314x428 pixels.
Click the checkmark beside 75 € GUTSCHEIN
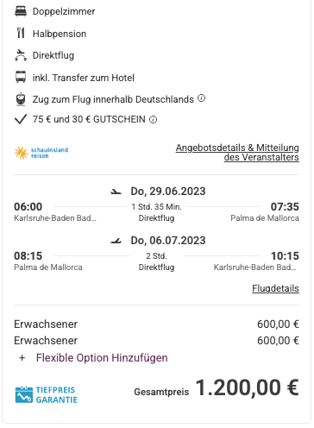21,119
